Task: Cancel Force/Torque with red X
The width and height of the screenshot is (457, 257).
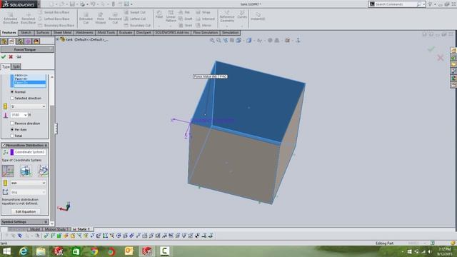Action: click(x=11, y=57)
